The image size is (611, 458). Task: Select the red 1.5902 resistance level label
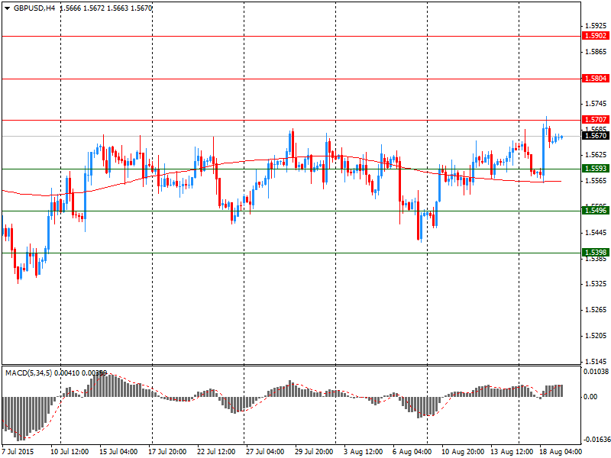[x=596, y=36]
